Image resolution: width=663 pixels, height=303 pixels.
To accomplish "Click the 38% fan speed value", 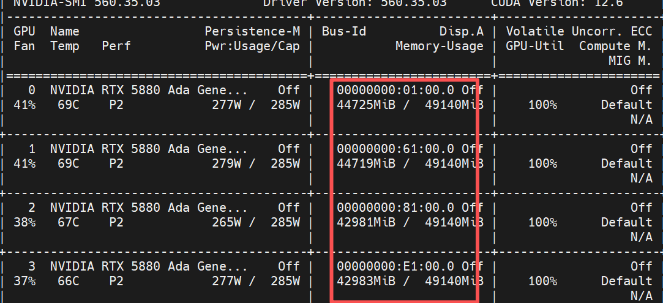I will [24, 222].
